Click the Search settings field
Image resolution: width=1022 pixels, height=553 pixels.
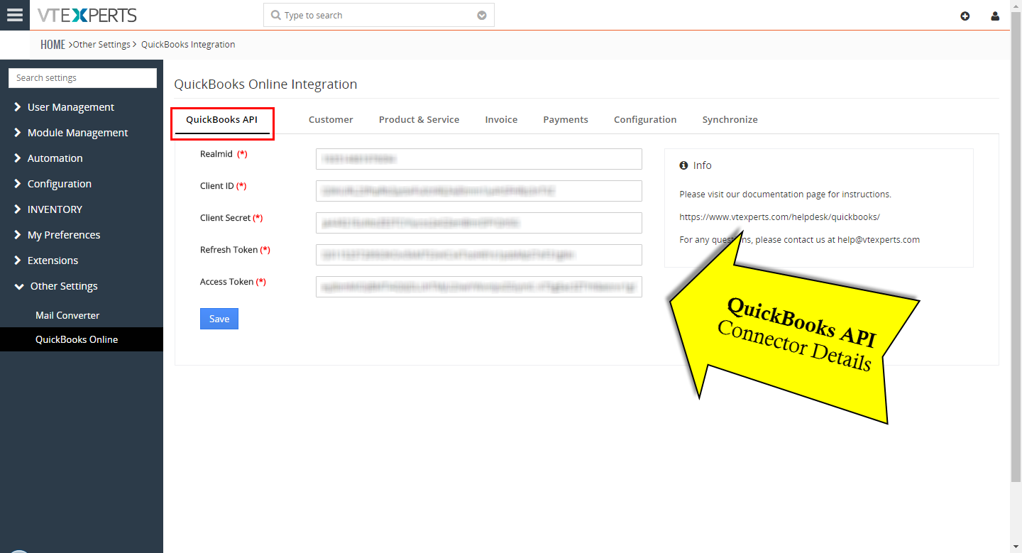tap(82, 78)
